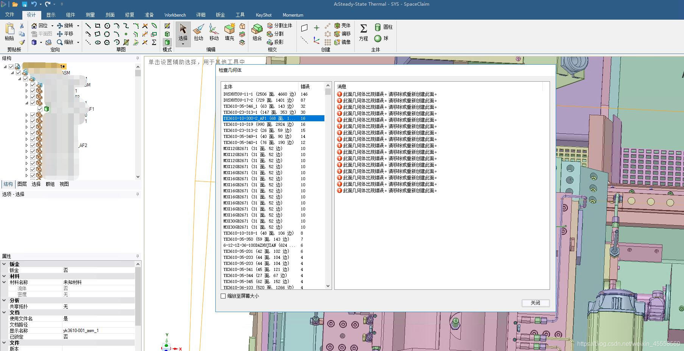The height and width of the screenshot is (351, 684).
Task: Collapse the 钣金 property section
Action: click(4, 264)
